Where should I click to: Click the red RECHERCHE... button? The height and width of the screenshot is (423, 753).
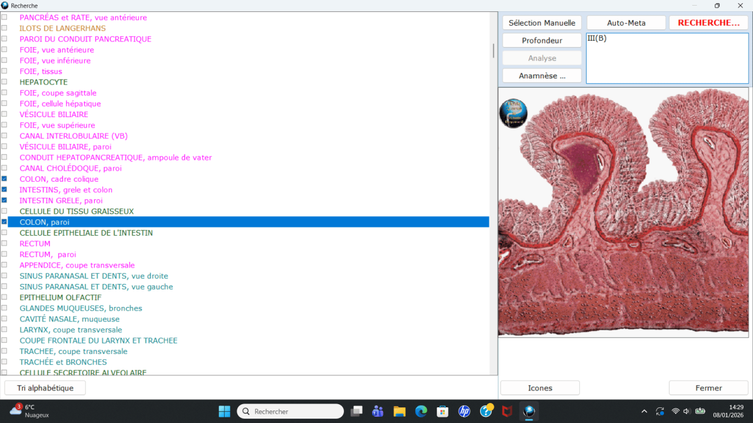pyautogui.click(x=708, y=23)
